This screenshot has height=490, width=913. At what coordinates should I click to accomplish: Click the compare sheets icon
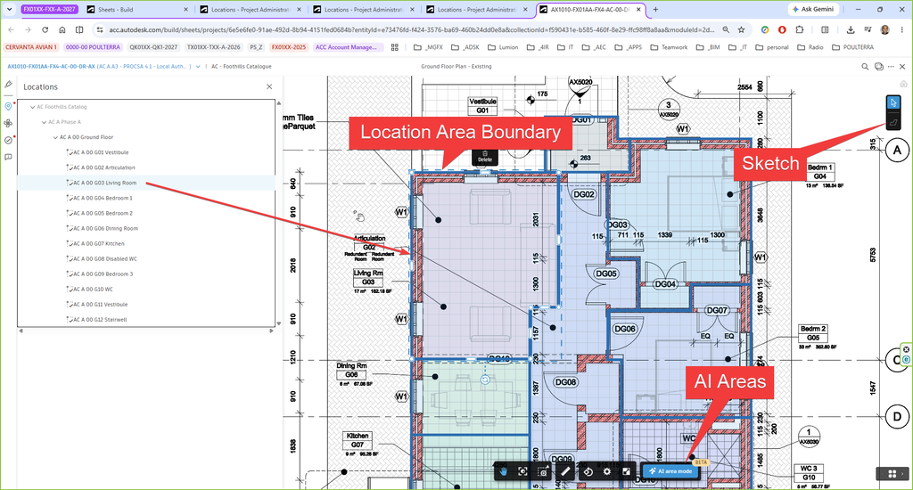pos(878,66)
